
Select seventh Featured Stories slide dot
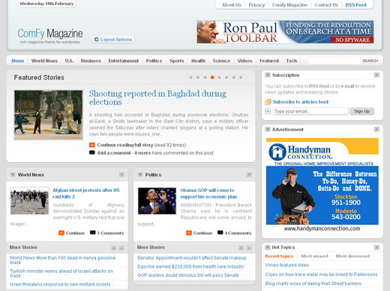coord(234,77)
